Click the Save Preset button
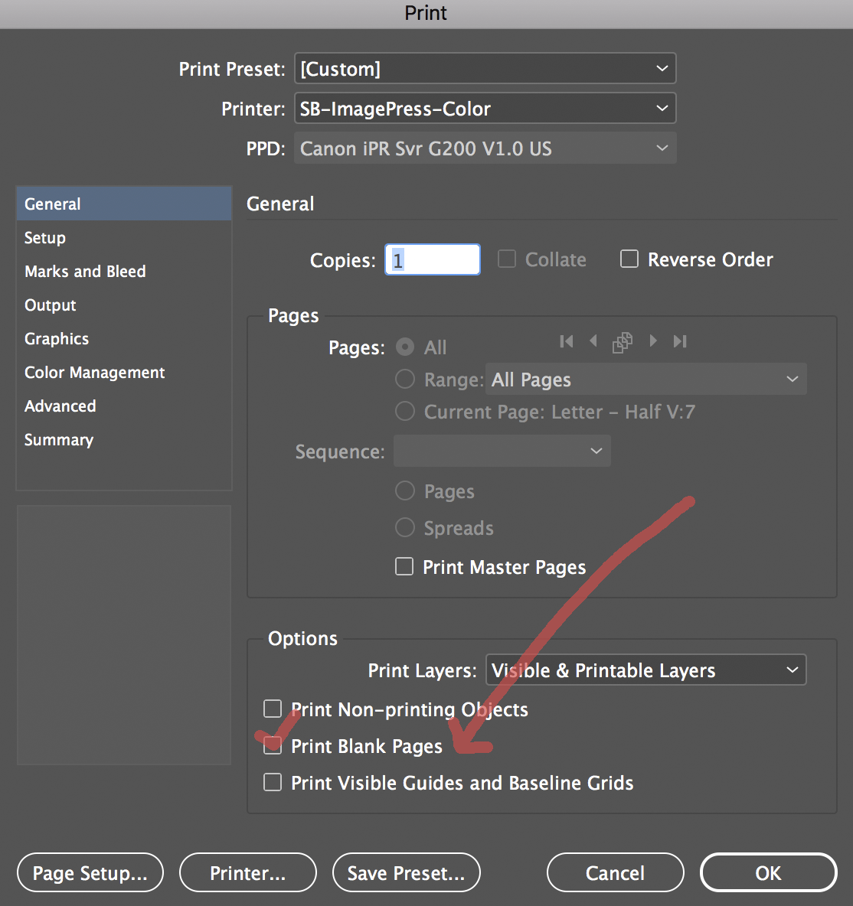Screen dimensions: 853x906 tap(406, 872)
